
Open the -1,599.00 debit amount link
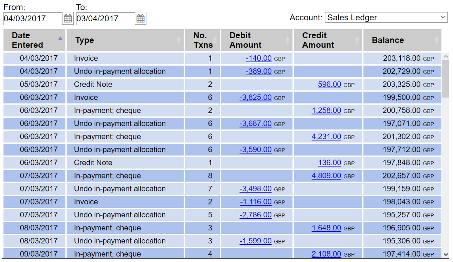click(x=256, y=241)
